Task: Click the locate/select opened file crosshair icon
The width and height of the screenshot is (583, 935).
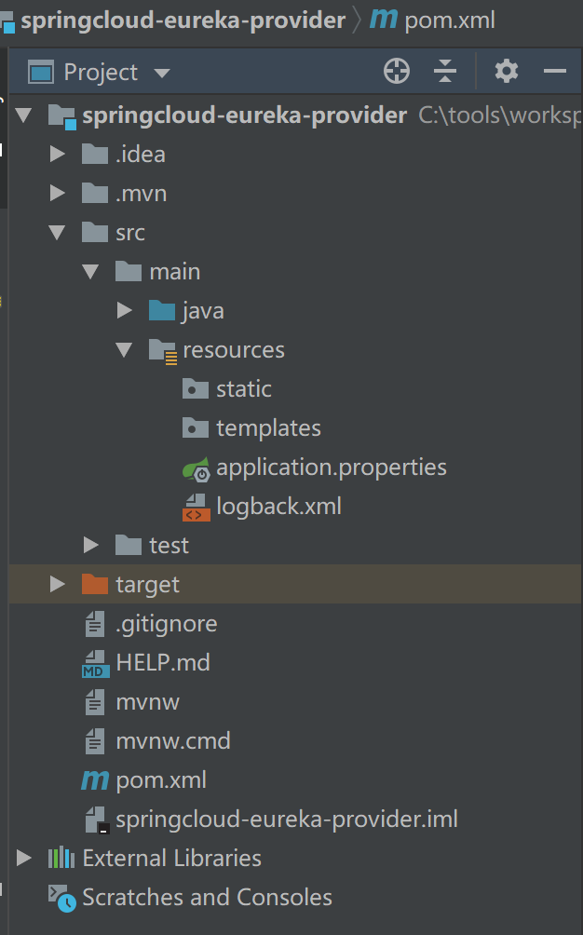Action: (x=397, y=72)
